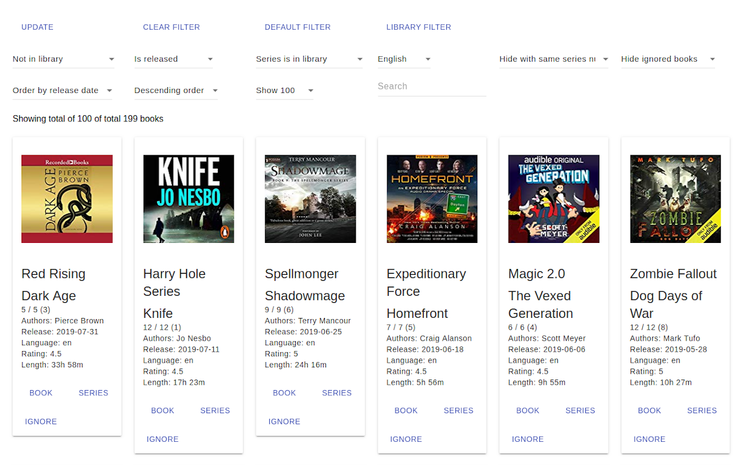Click the Knife cover thumbnail
Image resolution: width=744 pixels, height=465 pixels.
tap(188, 199)
